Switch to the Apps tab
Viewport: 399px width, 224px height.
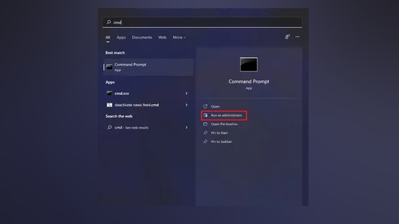click(121, 37)
